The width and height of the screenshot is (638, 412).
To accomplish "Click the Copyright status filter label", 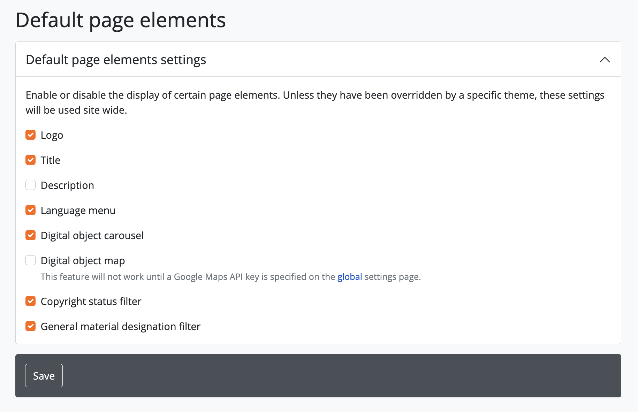I will pyautogui.click(x=91, y=302).
